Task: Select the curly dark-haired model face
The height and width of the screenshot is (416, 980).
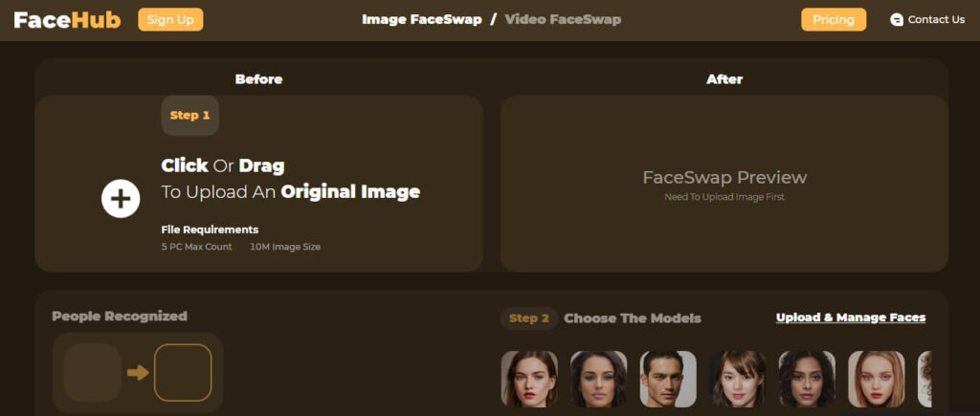Action: pos(807,379)
